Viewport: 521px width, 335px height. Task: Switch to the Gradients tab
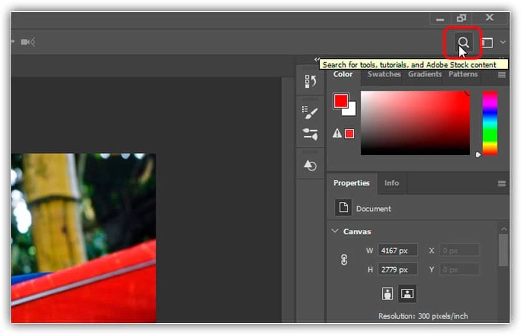(x=425, y=74)
